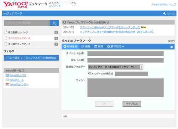The width and height of the screenshot is (178, 129).
Task: Click the キャンセル button
Action: [x=132, y=104]
